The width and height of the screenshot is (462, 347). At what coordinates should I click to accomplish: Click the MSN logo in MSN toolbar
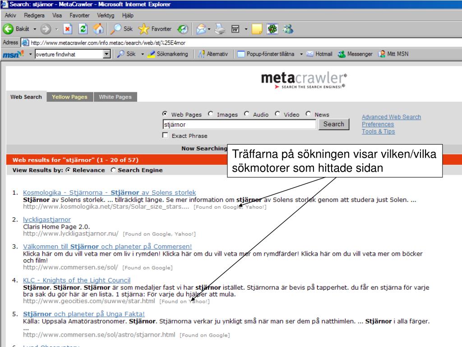(x=13, y=54)
